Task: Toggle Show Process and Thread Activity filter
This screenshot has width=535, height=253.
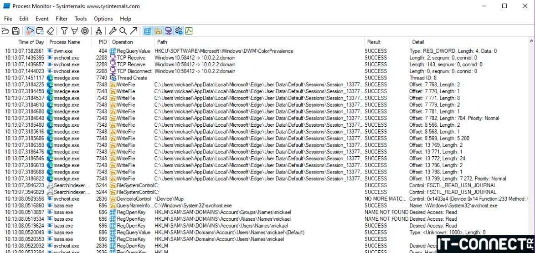Action: click(179, 31)
